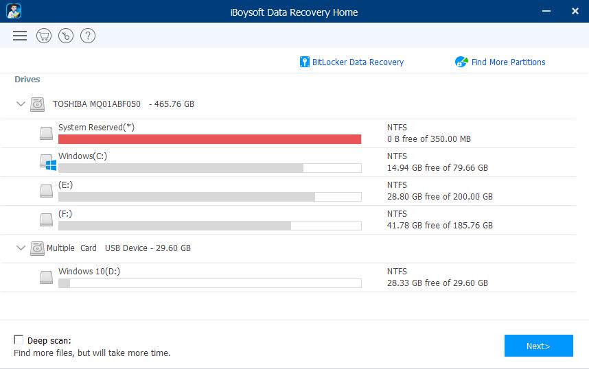
Task: Click the Windows(C:) usage bar
Action: pos(209,168)
